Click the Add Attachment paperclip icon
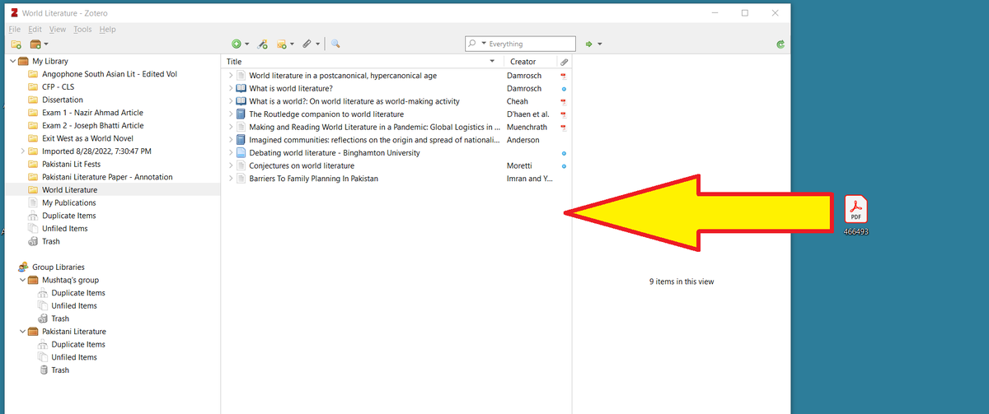The image size is (989, 414). 308,44
